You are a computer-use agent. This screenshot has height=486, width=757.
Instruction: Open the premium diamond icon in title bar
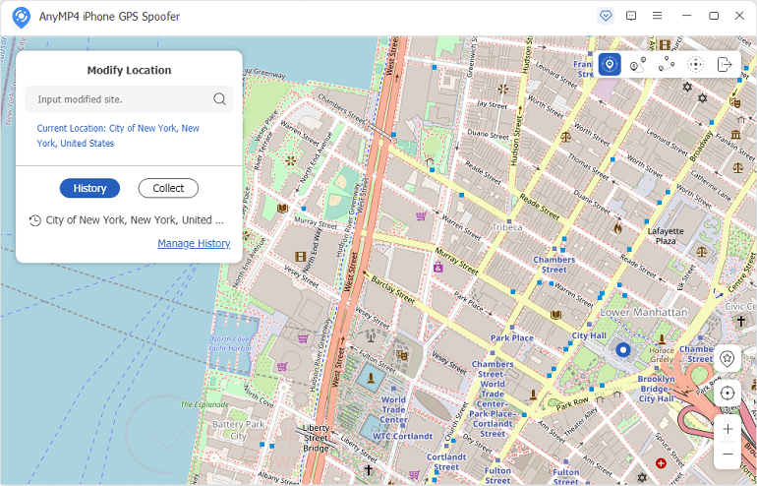pyautogui.click(x=606, y=16)
